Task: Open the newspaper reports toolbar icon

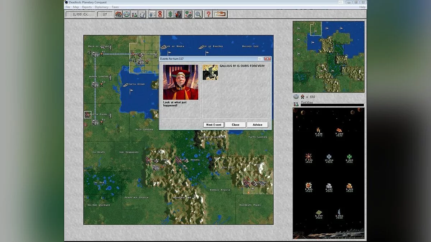Action: 142,14
